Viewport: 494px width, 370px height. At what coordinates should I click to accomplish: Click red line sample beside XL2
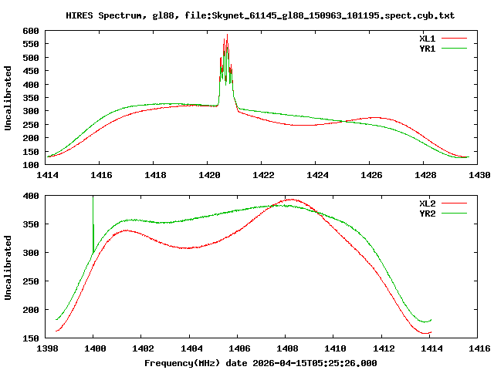[x=454, y=203]
